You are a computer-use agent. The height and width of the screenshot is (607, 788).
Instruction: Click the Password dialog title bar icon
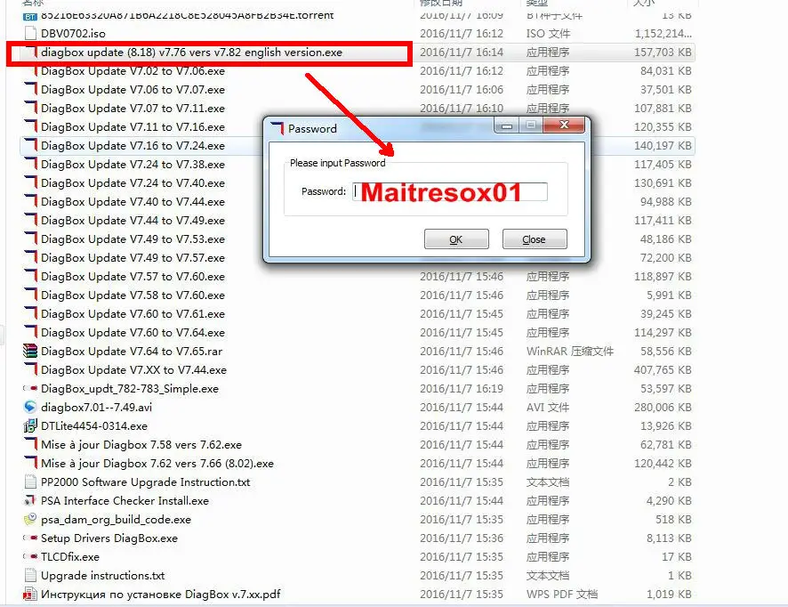(277, 128)
